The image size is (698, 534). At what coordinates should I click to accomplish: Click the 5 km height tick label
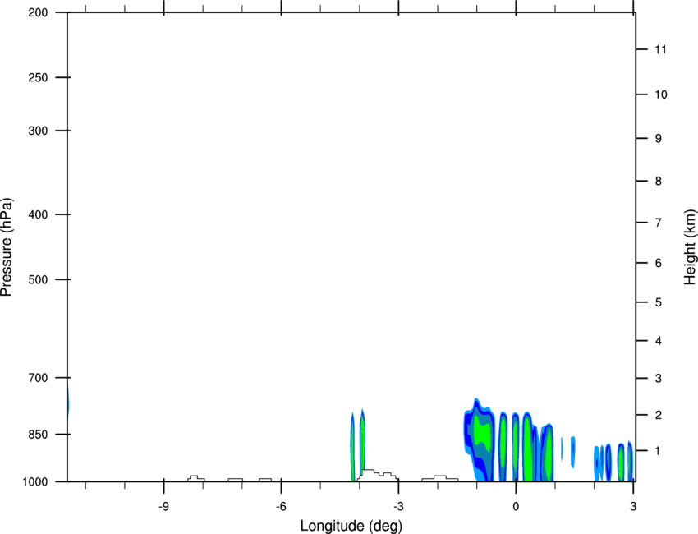(658, 303)
